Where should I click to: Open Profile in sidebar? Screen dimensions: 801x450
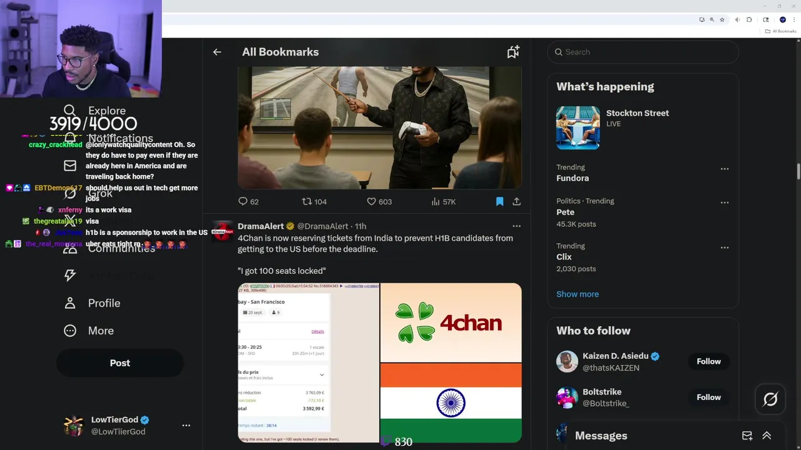click(104, 303)
